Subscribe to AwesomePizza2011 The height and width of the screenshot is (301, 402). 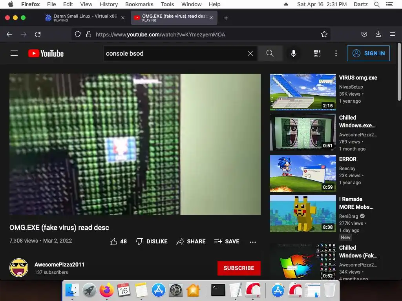(x=239, y=268)
